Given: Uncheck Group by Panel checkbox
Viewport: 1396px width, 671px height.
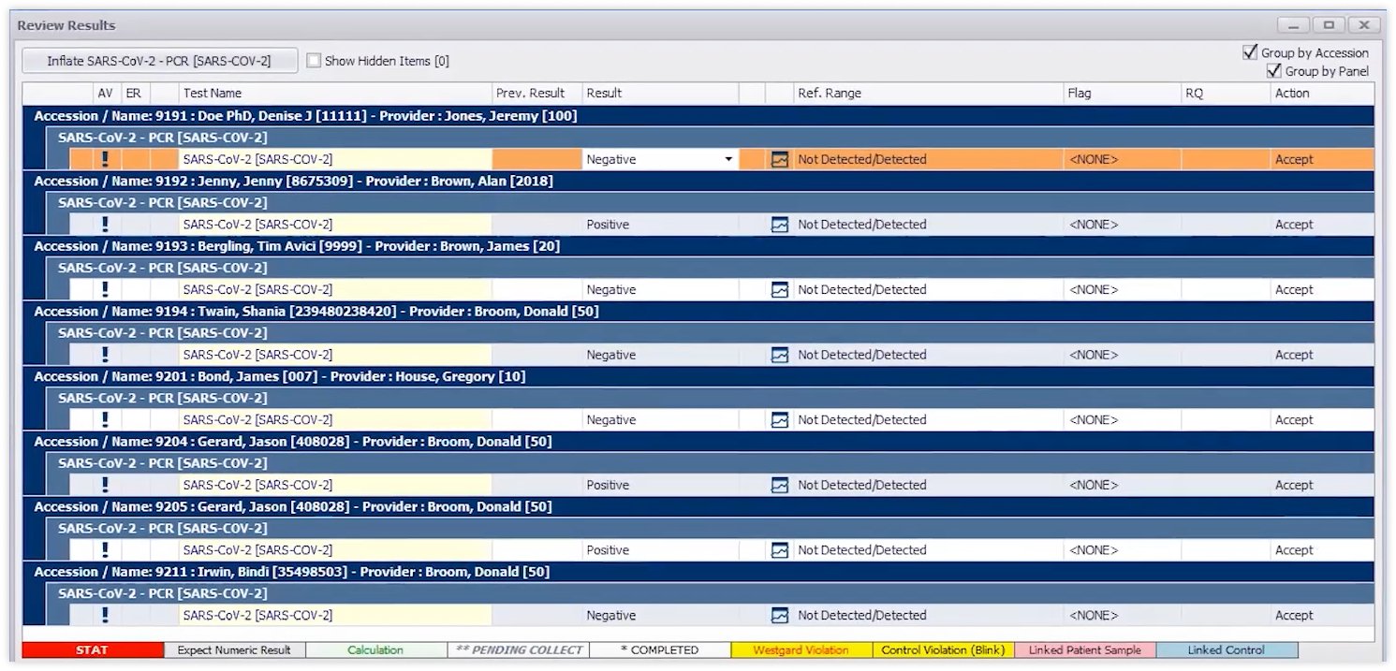Looking at the screenshot, I should point(1273,71).
